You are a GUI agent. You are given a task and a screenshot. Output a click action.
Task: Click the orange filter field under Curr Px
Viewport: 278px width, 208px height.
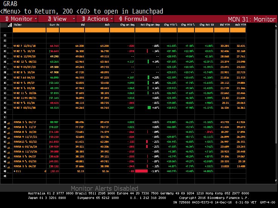click(53, 30)
